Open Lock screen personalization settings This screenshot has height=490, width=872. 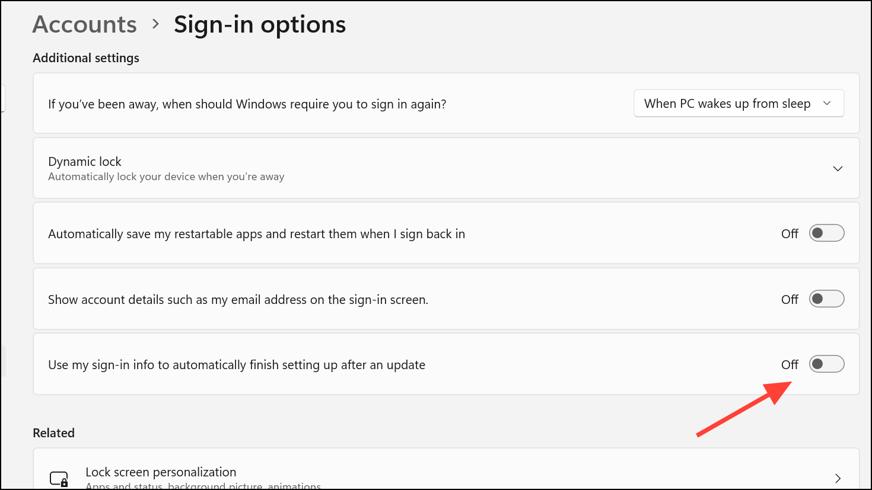tap(161, 472)
